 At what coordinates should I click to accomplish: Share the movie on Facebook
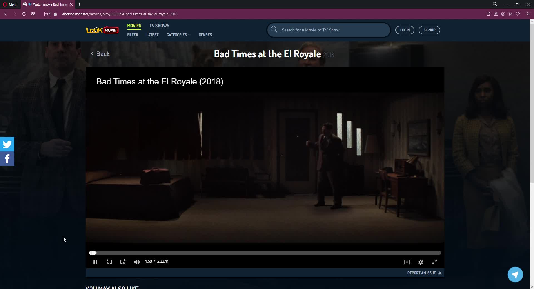coord(7,159)
